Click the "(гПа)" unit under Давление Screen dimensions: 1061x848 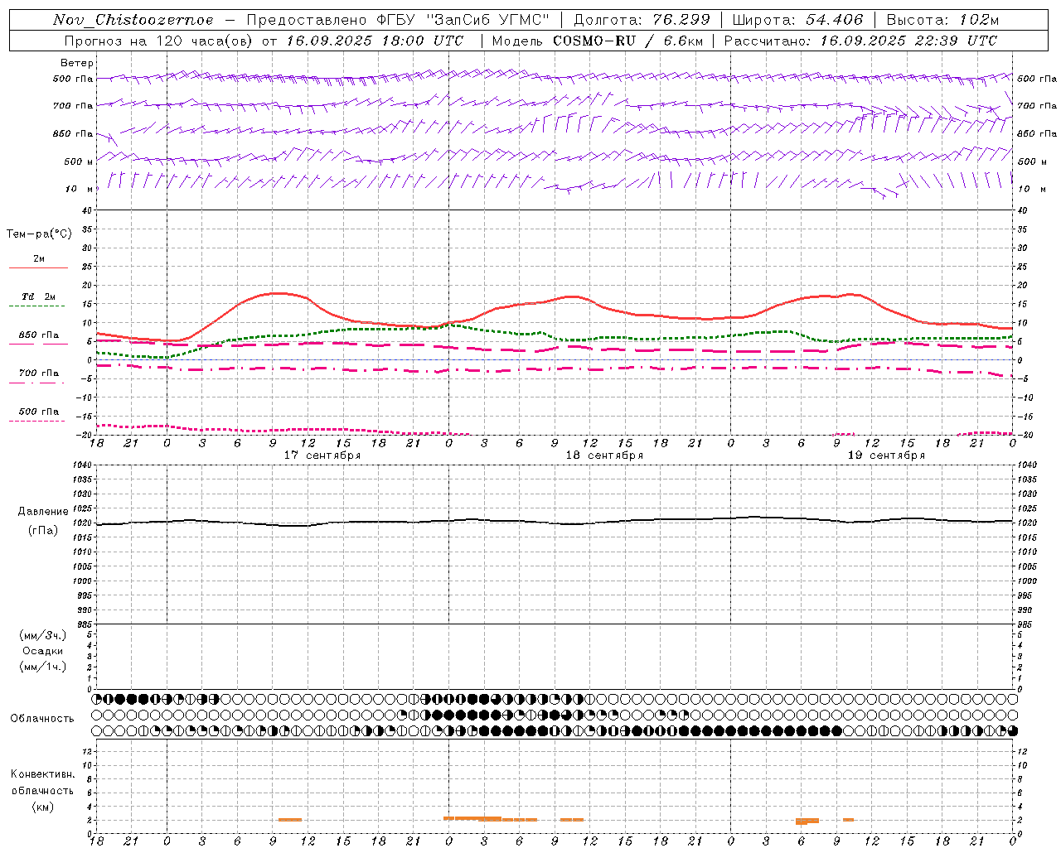pos(43,531)
